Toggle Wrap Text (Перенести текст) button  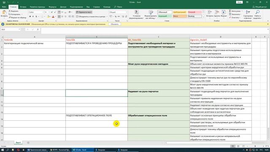pos(84,12)
